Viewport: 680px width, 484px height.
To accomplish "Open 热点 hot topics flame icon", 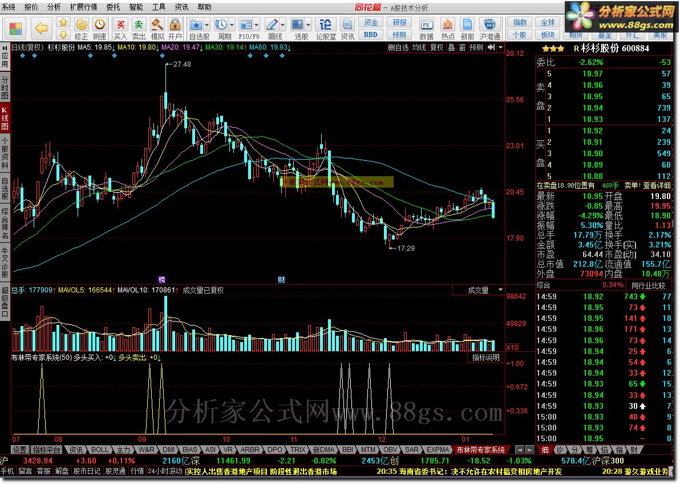I will 448,29.
